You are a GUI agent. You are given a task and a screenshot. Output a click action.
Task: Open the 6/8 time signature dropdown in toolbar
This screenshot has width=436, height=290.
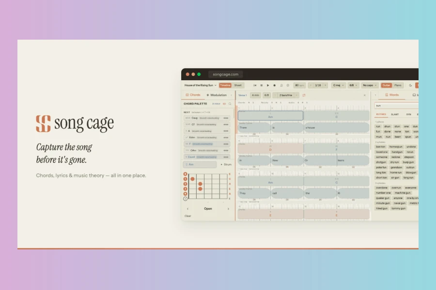353,85
